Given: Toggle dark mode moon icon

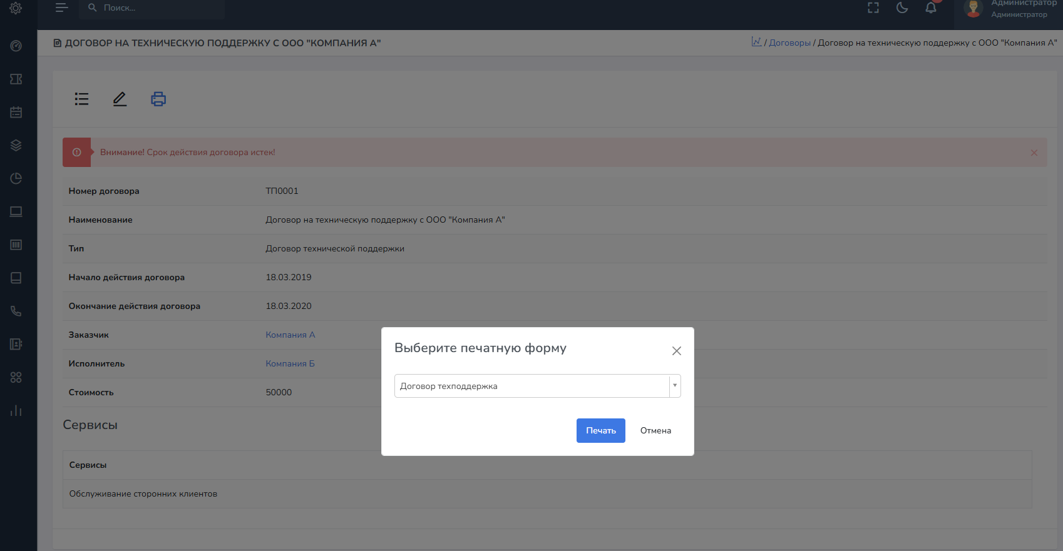Looking at the screenshot, I should 902,8.
